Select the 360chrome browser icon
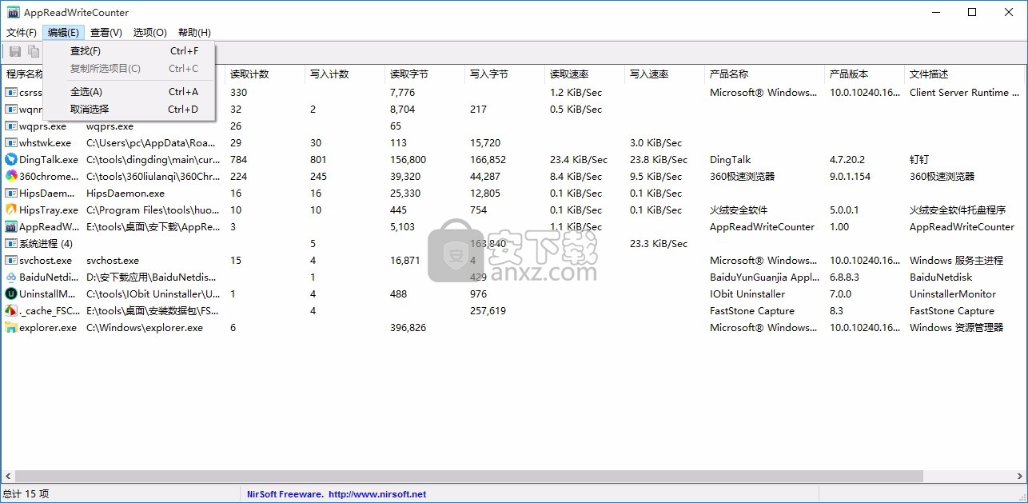 tap(11, 177)
